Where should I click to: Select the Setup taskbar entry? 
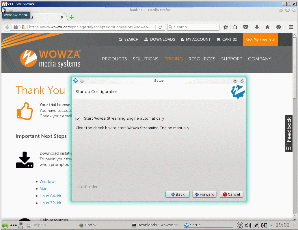pyautogui.click(x=208, y=225)
